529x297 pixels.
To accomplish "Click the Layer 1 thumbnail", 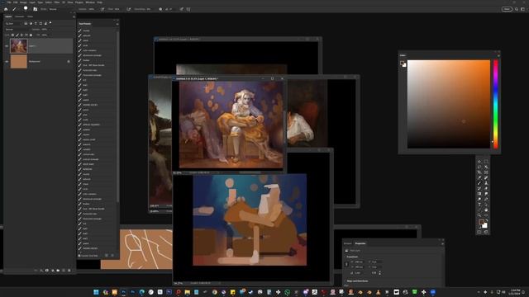I will coord(18,46).
